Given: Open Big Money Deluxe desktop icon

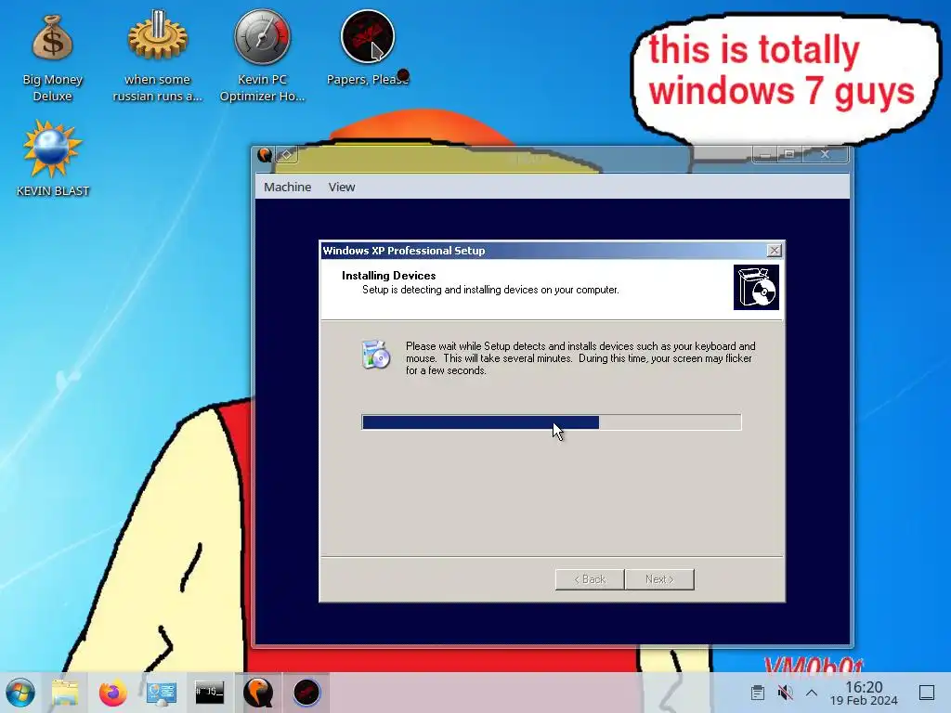Looking at the screenshot, I should click(52, 57).
